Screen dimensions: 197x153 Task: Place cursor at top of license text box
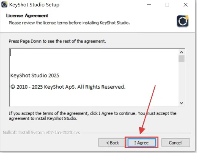[94, 53]
